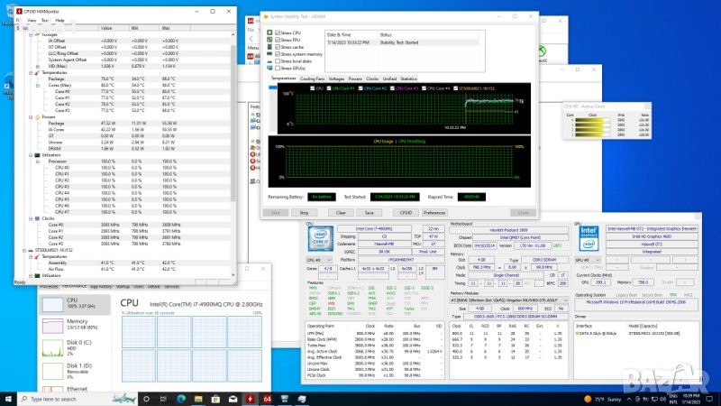721x406 pixels.
Task: Switch to the Cooling Fans tab
Action: [x=314, y=79]
